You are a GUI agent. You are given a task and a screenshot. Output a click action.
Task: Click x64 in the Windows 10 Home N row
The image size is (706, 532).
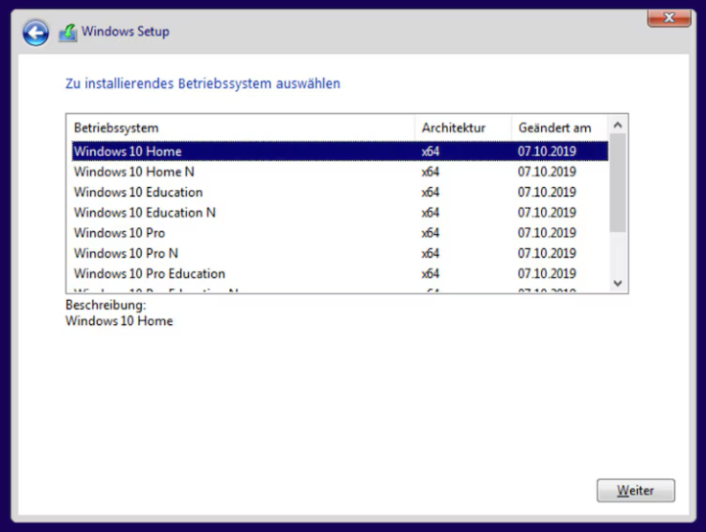click(431, 172)
